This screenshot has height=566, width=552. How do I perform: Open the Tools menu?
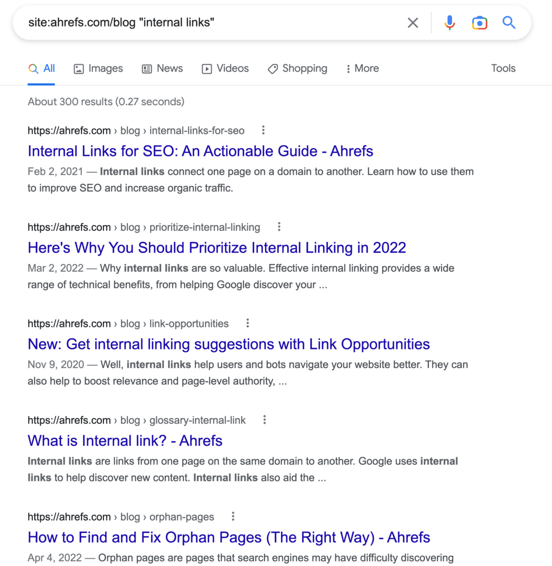[503, 69]
